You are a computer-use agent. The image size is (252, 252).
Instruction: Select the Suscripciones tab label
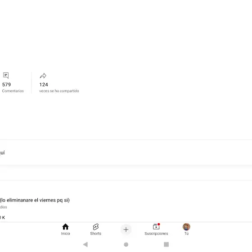[156, 234]
